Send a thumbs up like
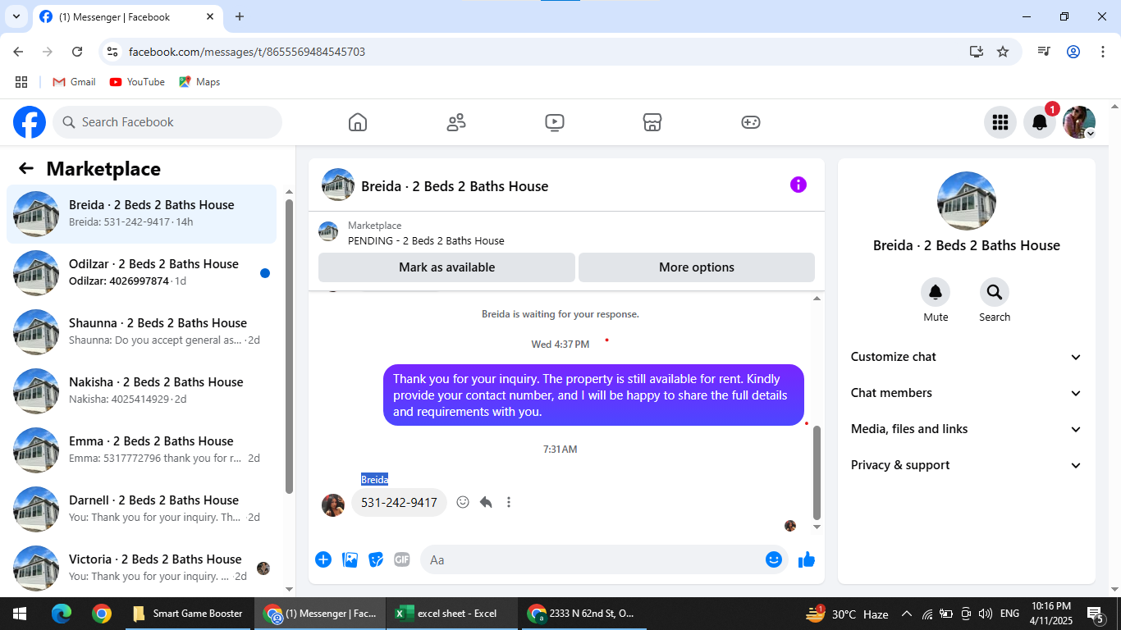The width and height of the screenshot is (1121, 630). tap(807, 559)
